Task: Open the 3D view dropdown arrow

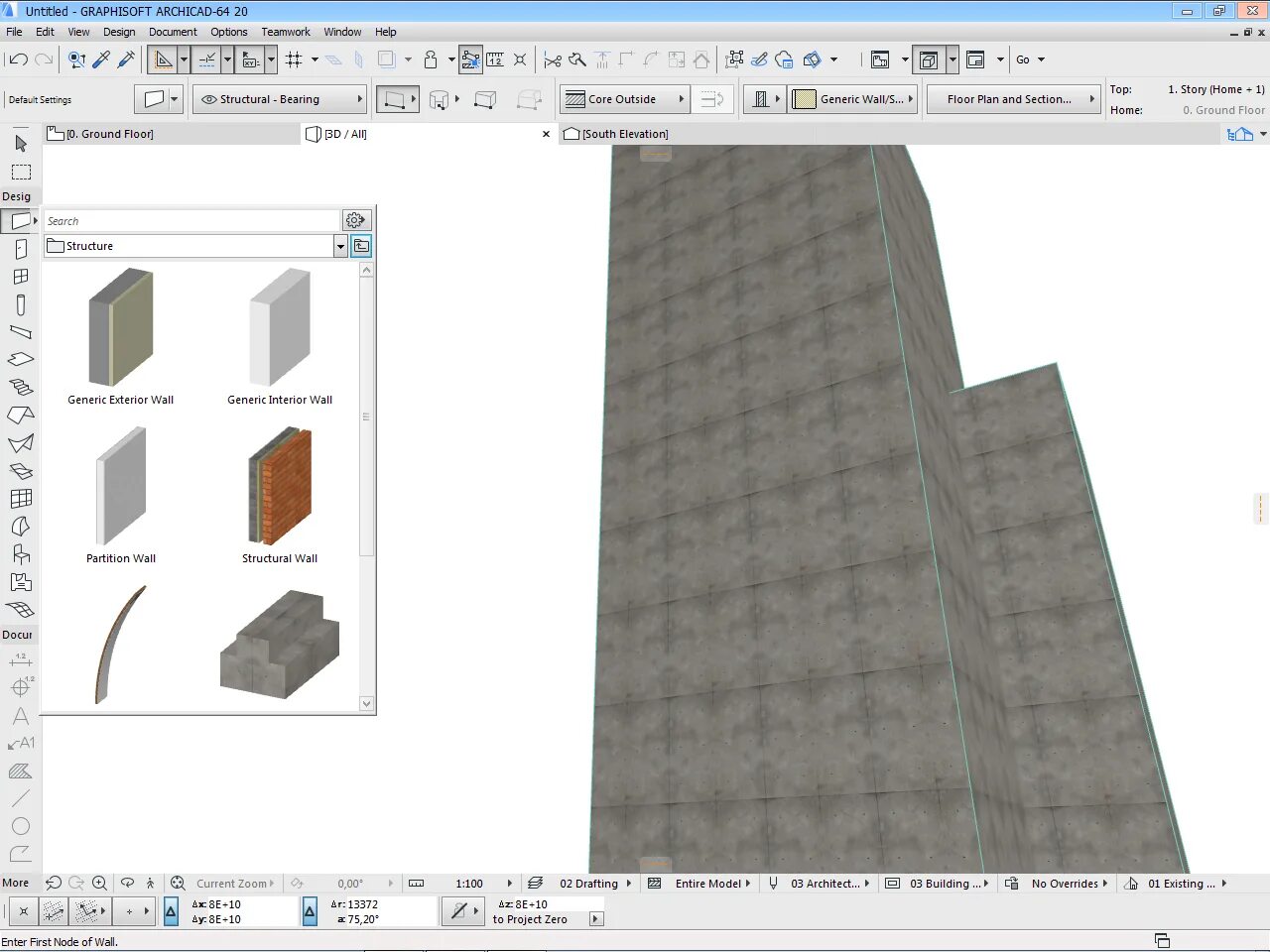Action: 952,59
